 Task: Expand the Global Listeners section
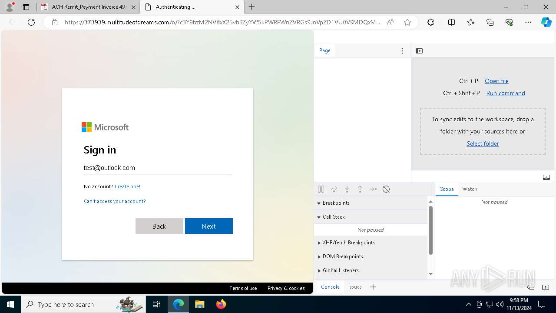click(x=371, y=270)
